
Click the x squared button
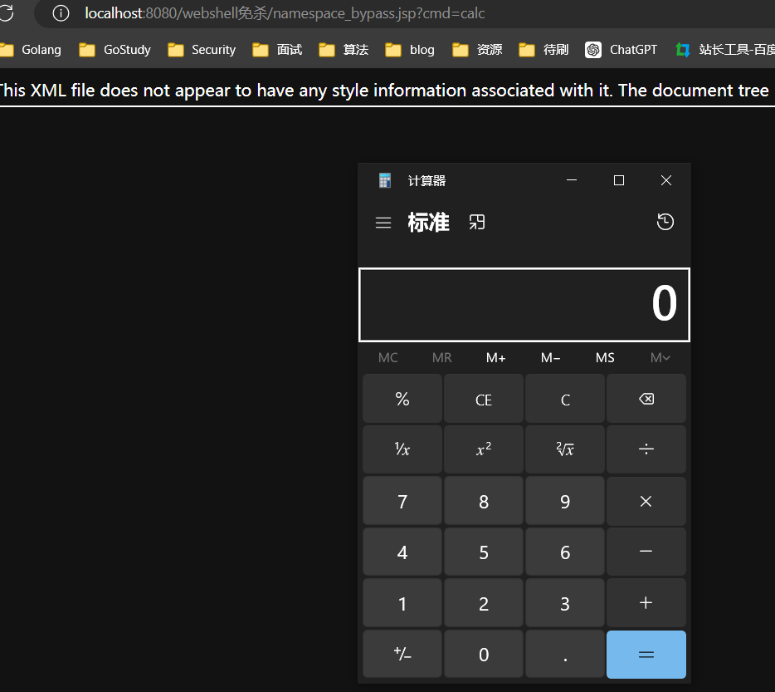(x=484, y=449)
